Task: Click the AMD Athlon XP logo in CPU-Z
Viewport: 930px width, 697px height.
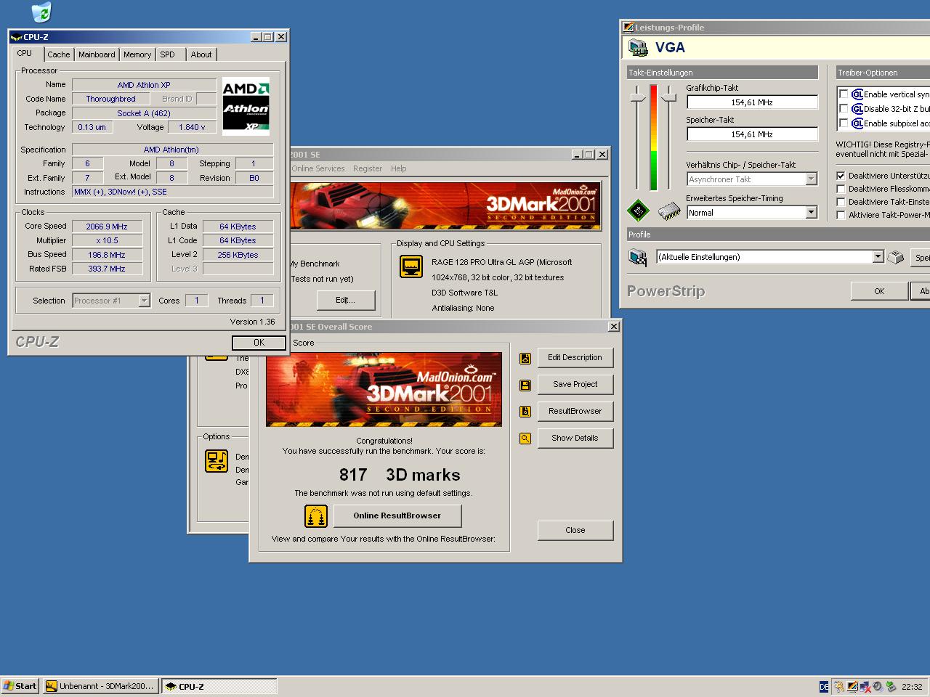Action: pos(246,106)
